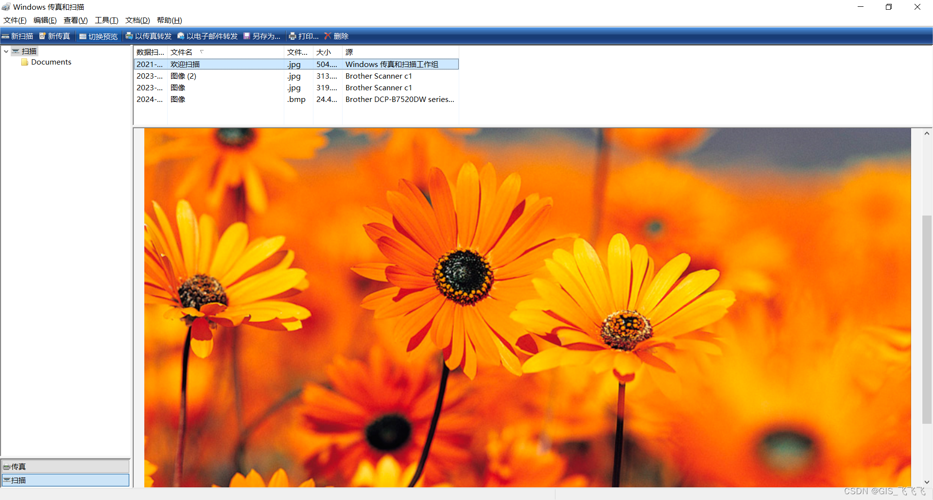Click the fax icon in the 传真 pane button
The image size is (933, 500).
7,467
